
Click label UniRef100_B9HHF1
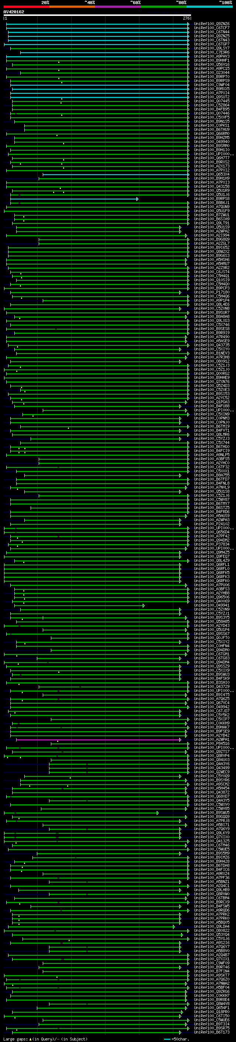click(x=212, y=60)
